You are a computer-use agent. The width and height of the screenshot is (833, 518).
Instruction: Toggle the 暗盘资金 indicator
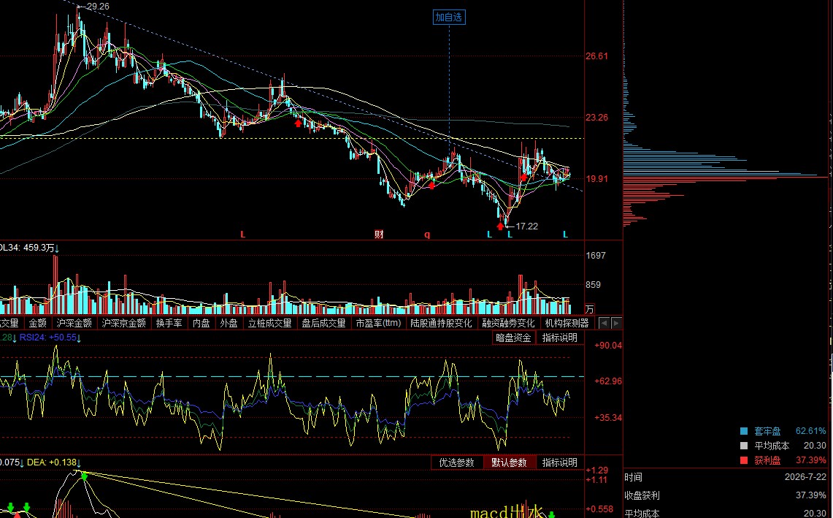tap(513, 338)
